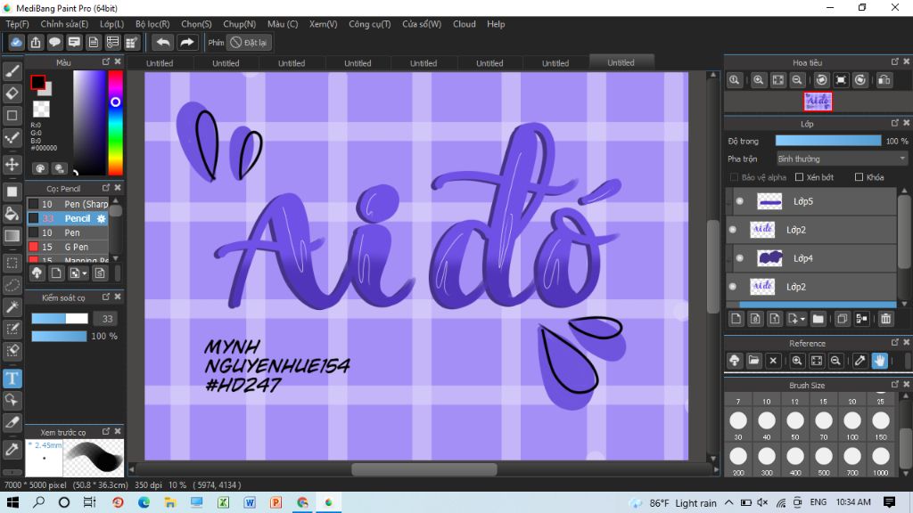This screenshot has width=913, height=513.
Task: Undock the Kiểm soát cọ panel
Action: coord(106,297)
